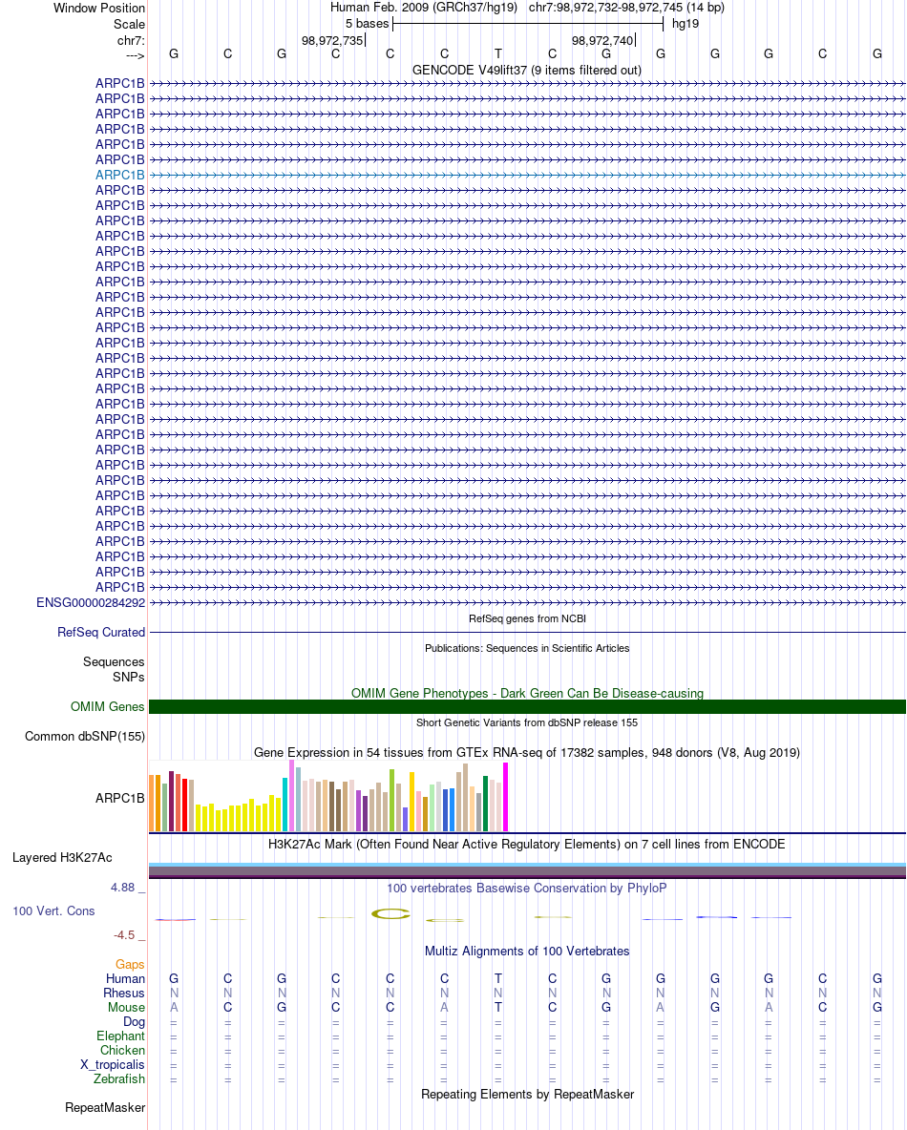The height and width of the screenshot is (1130, 907).
Task: Select the Elephant species row label
Action: [120, 1036]
